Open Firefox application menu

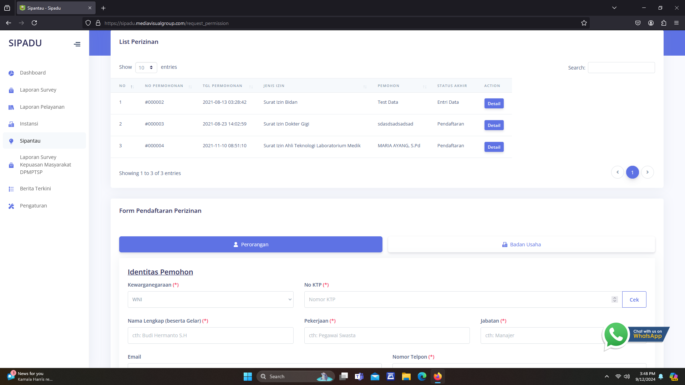(x=676, y=23)
